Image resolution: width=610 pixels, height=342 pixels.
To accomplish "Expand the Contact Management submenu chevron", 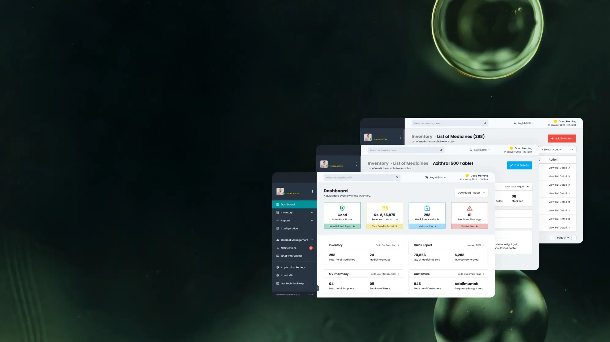I will 312,240.
